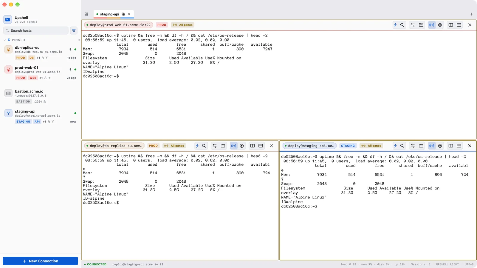Search terminal output in db-replica-eu pane
This screenshot has height=268, width=477.
[x=204, y=146]
